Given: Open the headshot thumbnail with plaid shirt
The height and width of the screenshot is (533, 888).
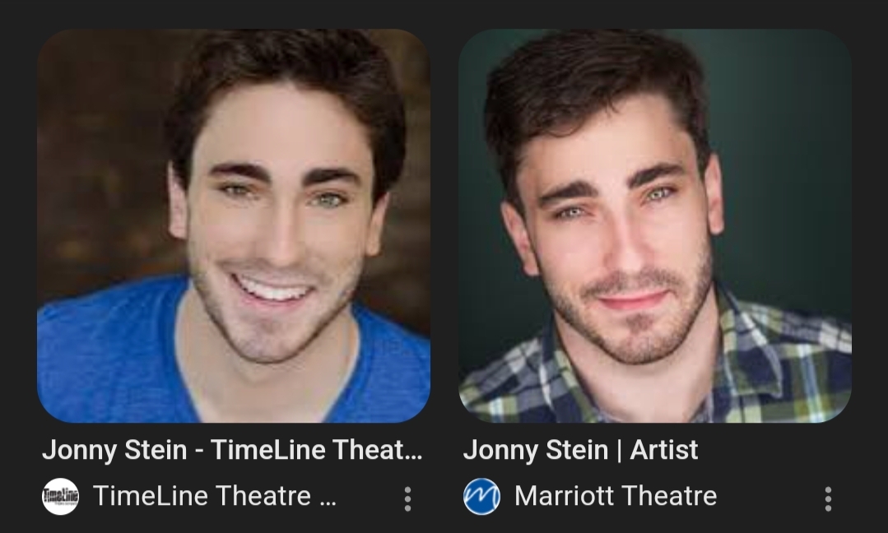Looking at the screenshot, I should [654, 225].
